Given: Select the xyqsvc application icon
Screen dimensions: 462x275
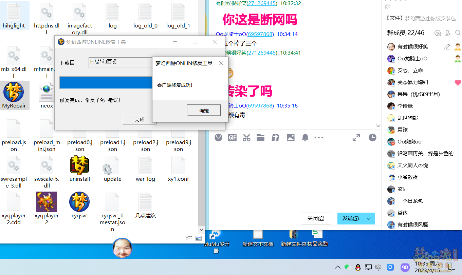Looking at the screenshot, I should (x=80, y=205).
